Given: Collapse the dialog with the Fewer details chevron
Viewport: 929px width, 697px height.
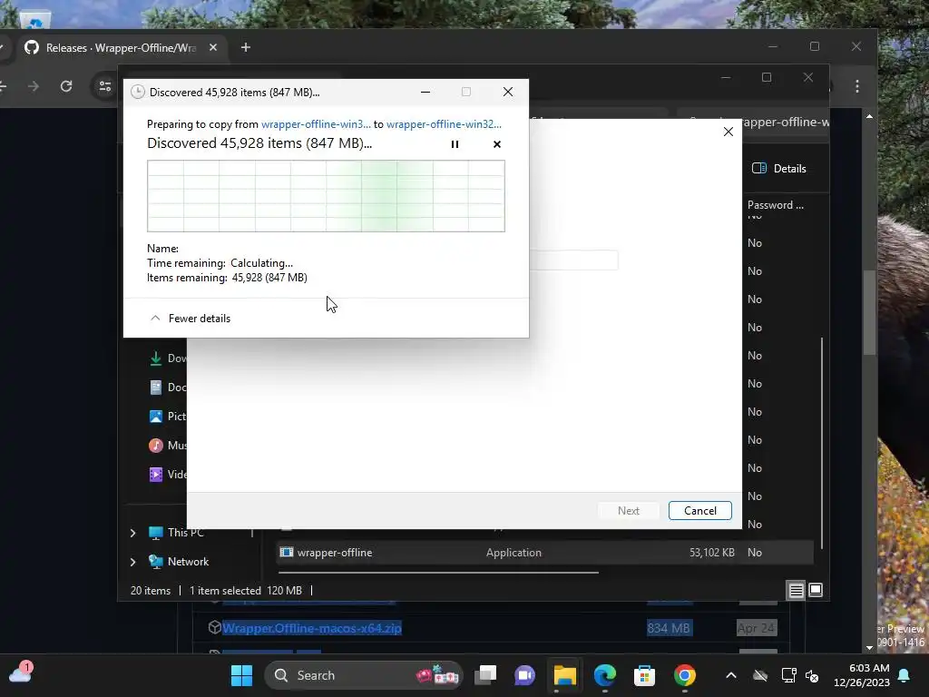Looking at the screenshot, I should coord(155,319).
